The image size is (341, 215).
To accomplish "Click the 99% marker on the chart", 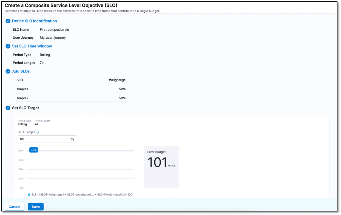I will point(33,150).
